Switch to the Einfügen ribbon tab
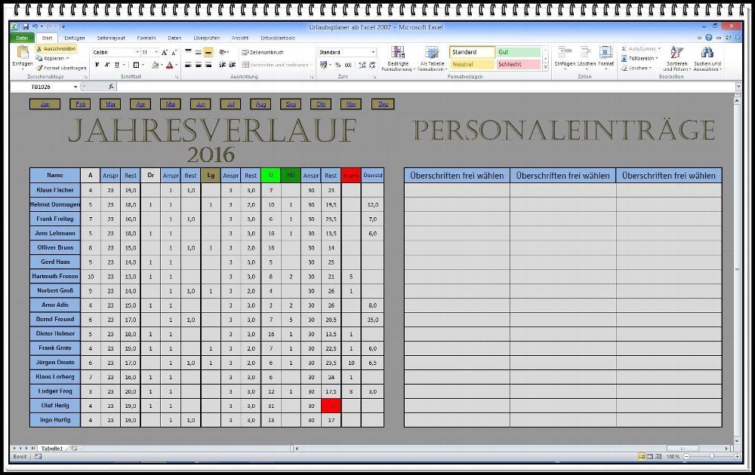The width and height of the screenshot is (755, 475). point(74,38)
